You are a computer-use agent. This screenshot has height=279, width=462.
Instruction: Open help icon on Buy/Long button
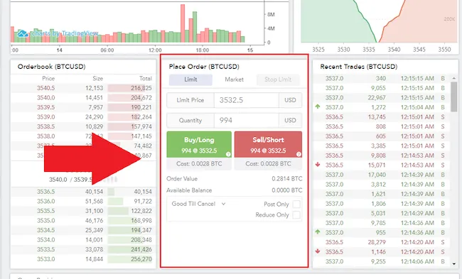pos(228,154)
